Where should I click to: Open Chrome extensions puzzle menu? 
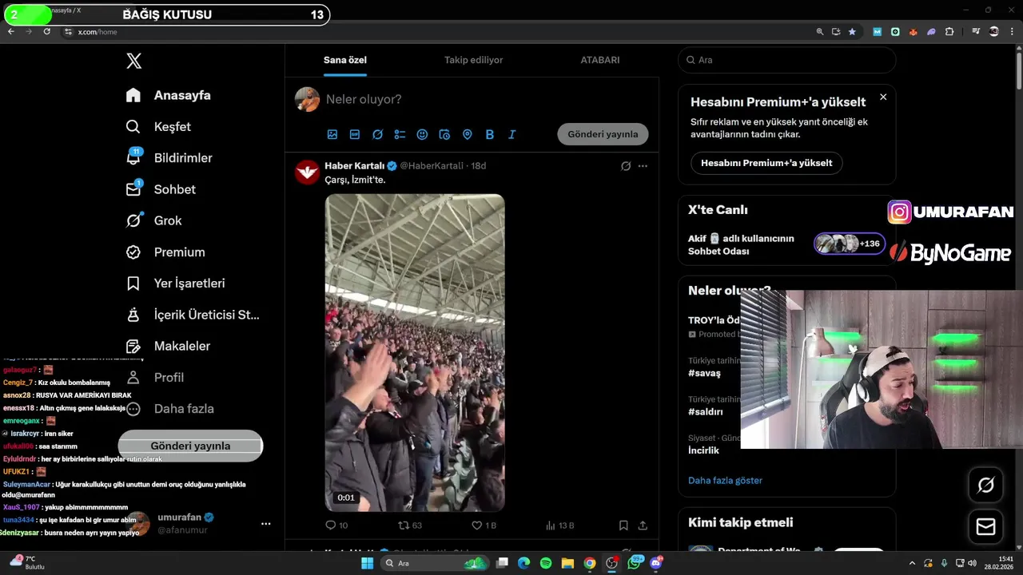(x=949, y=32)
